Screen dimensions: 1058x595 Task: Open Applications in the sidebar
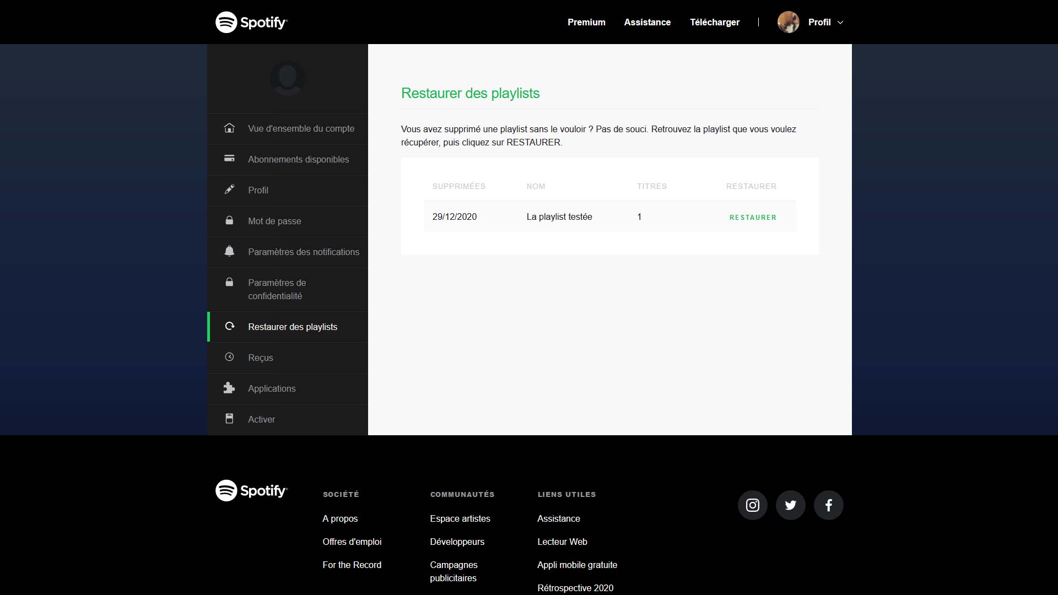(x=288, y=388)
